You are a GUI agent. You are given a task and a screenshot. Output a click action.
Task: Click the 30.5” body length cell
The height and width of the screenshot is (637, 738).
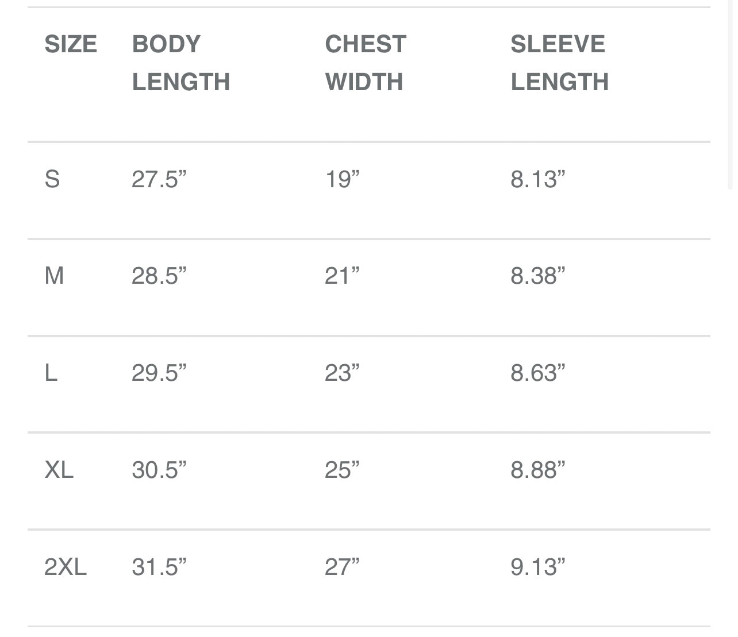[159, 470]
